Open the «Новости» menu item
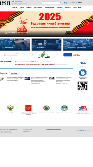 pos(29,7)
